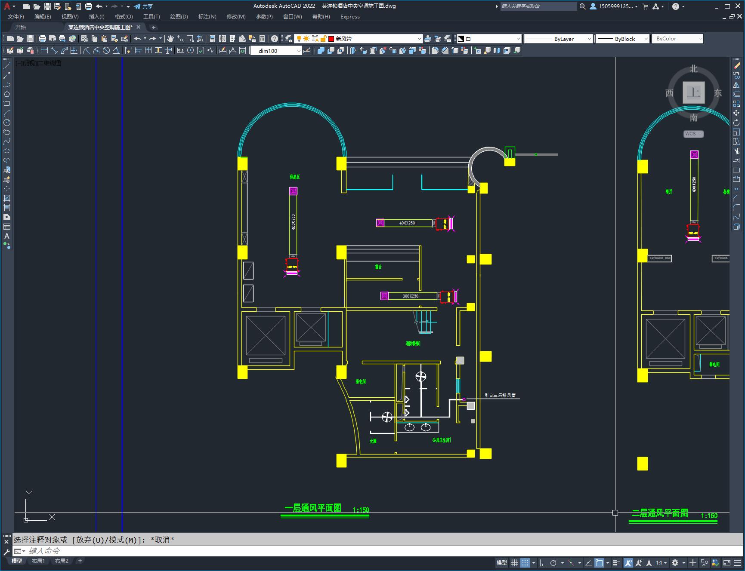745x571 pixels.
Task: Switch to the 布局1 layout tab
Action: [x=38, y=561]
